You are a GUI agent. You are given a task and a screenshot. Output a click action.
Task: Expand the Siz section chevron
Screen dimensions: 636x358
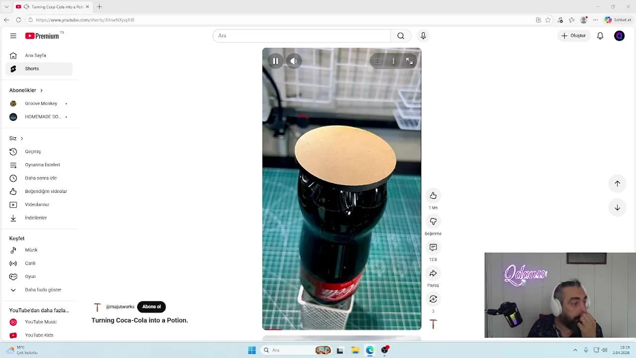tap(21, 138)
